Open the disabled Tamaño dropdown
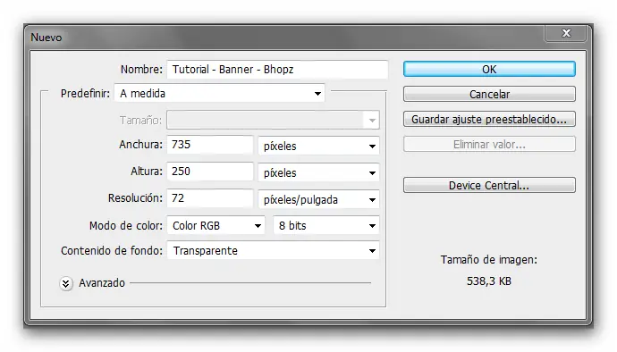The height and width of the screenshot is (352, 617). point(273,120)
